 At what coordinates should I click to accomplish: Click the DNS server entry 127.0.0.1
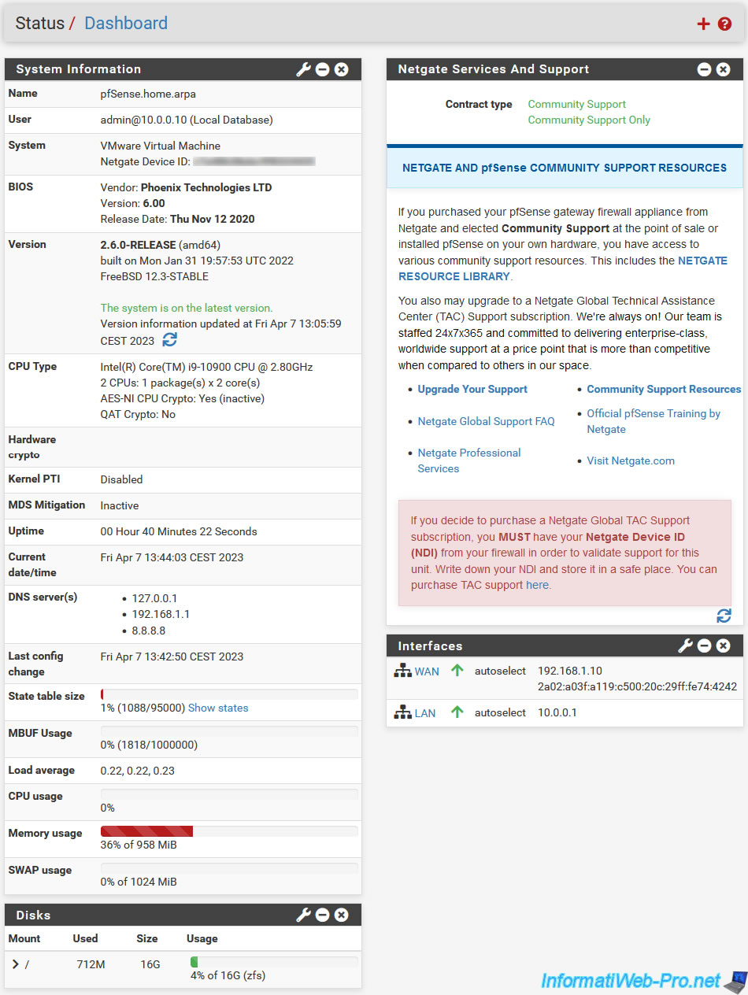coord(155,598)
